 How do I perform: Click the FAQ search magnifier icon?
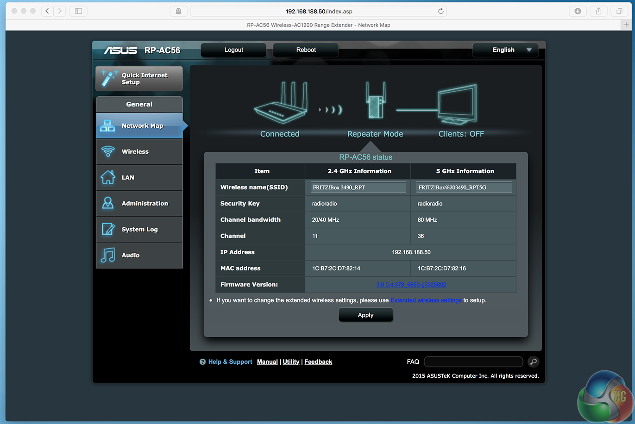click(533, 362)
